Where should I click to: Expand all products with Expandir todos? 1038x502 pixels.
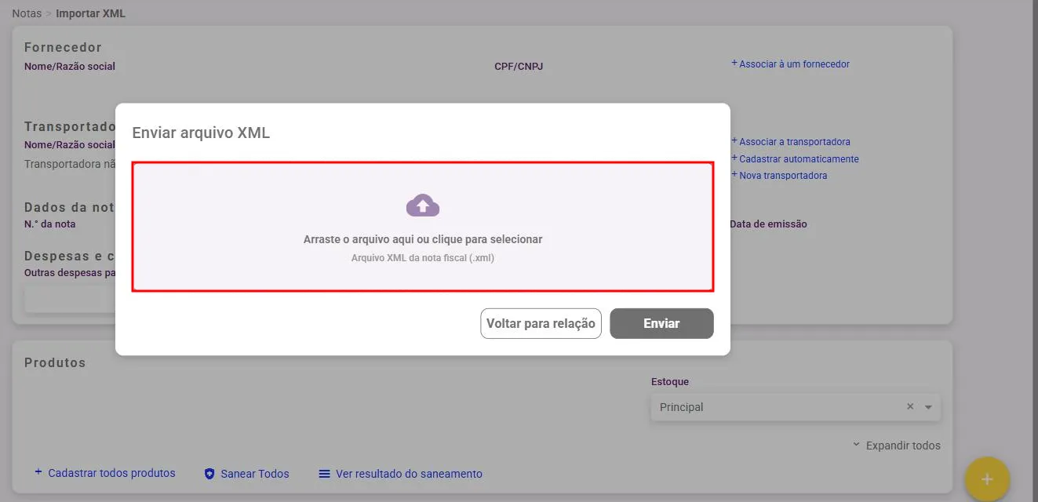(897, 446)
